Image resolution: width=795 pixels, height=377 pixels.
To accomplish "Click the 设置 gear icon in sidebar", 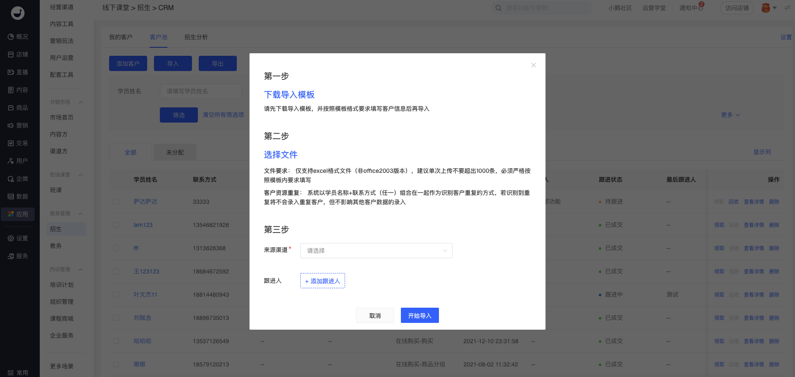I will pyautogui.click(x=11, y=238).
